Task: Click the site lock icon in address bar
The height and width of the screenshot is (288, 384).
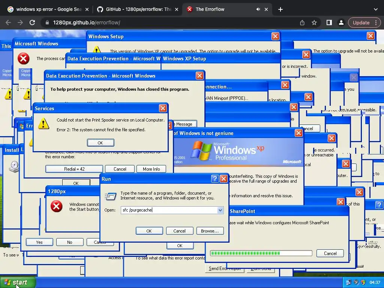Action: coord(47,22)
